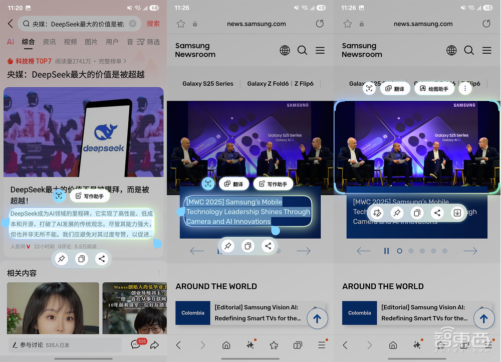501x362 pixels.
Task: Switch to the 资讯 tab
Action: [x=49, y=42]
